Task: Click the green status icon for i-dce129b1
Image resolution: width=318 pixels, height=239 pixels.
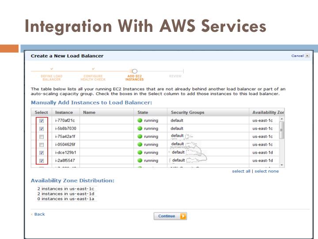Action: tap(140, 152)
